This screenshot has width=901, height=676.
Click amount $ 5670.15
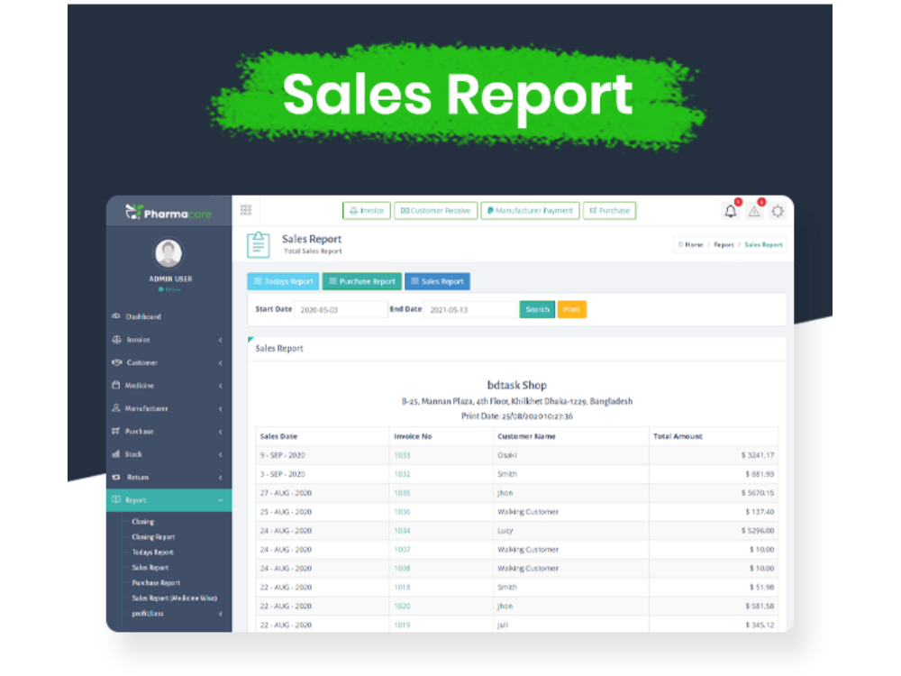point(758,493)
